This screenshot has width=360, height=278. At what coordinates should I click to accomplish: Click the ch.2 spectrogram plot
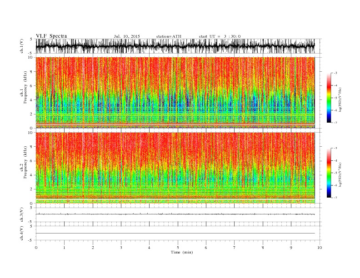coord(175,168)
